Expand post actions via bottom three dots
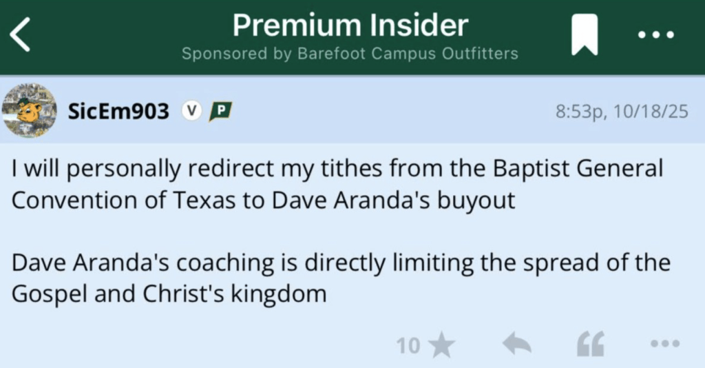 coord(665,344)
